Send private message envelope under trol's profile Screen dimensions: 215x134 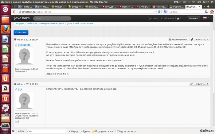click(17, 121)
